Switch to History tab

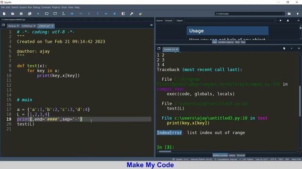click(x=232, y=155)
